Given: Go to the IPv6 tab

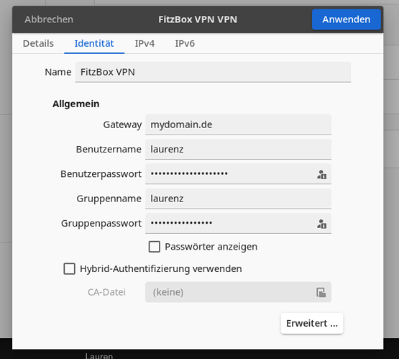Looking at the screenshot, I should [185, 44].
